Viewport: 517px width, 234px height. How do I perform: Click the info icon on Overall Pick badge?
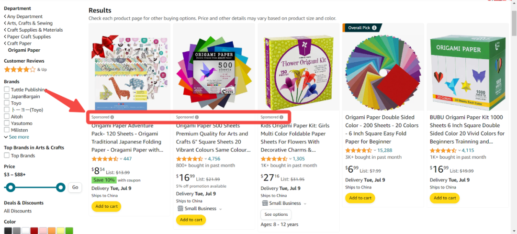click(x=374, y=28)
